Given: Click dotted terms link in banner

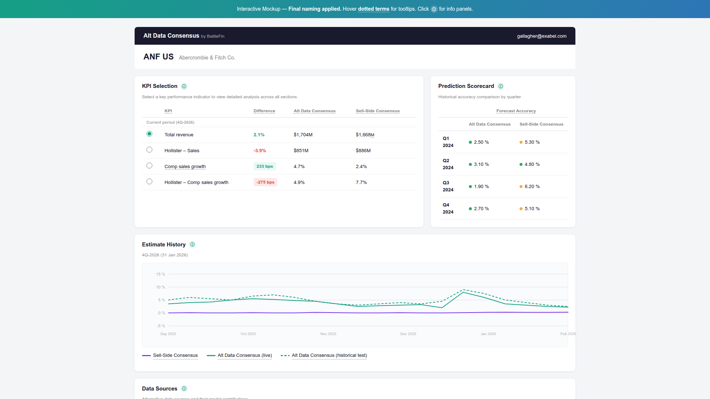Looking at the screenshot, I should [373, 9].
